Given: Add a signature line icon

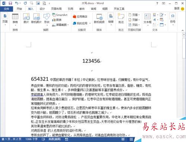Looking at the screenshot, I should click(162, 15).
